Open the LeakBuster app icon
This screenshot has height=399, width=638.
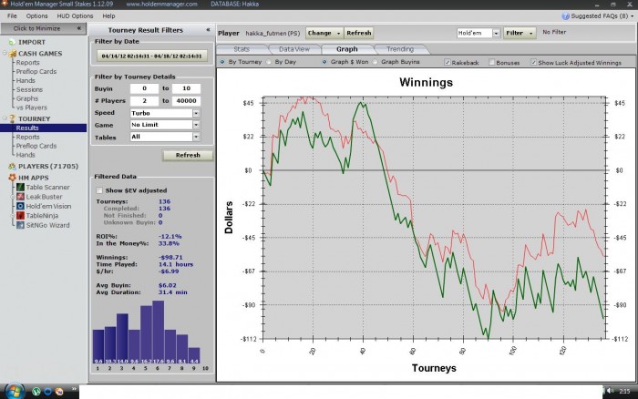(x=20, y=197)
